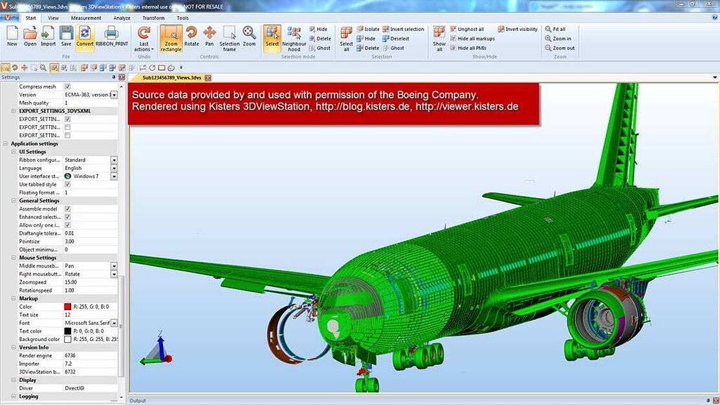Click Isolate in Selection group
Image resolution: width=720 pixels, height=405 pixels.
coord(368,29)
